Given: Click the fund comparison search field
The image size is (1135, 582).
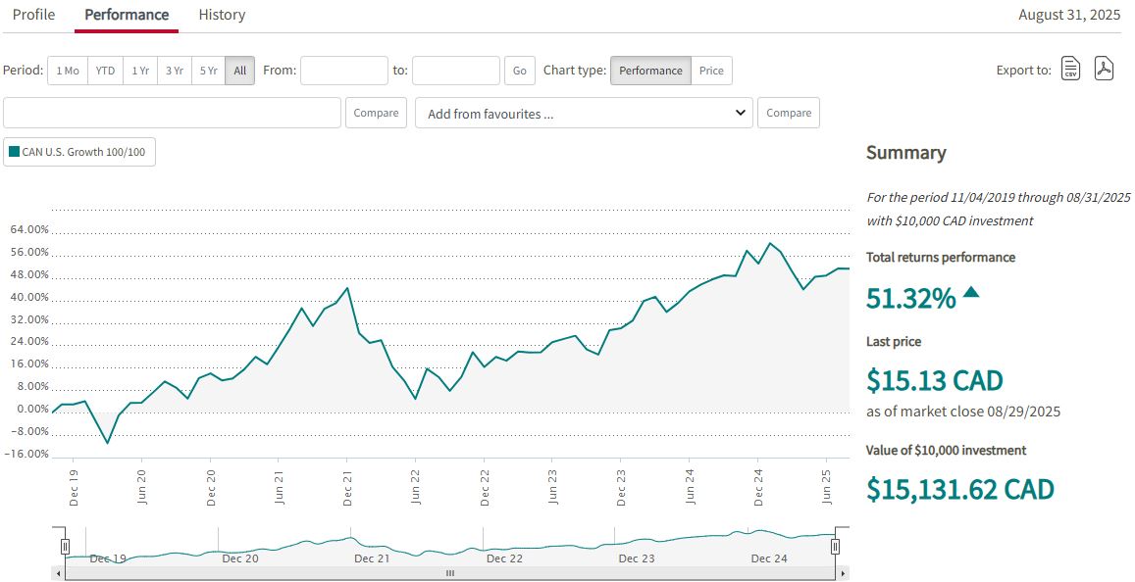Looking at the screenshot, I should pos(172,113).
